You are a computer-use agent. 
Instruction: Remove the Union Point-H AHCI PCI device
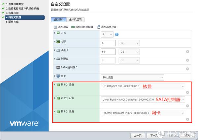187,106
